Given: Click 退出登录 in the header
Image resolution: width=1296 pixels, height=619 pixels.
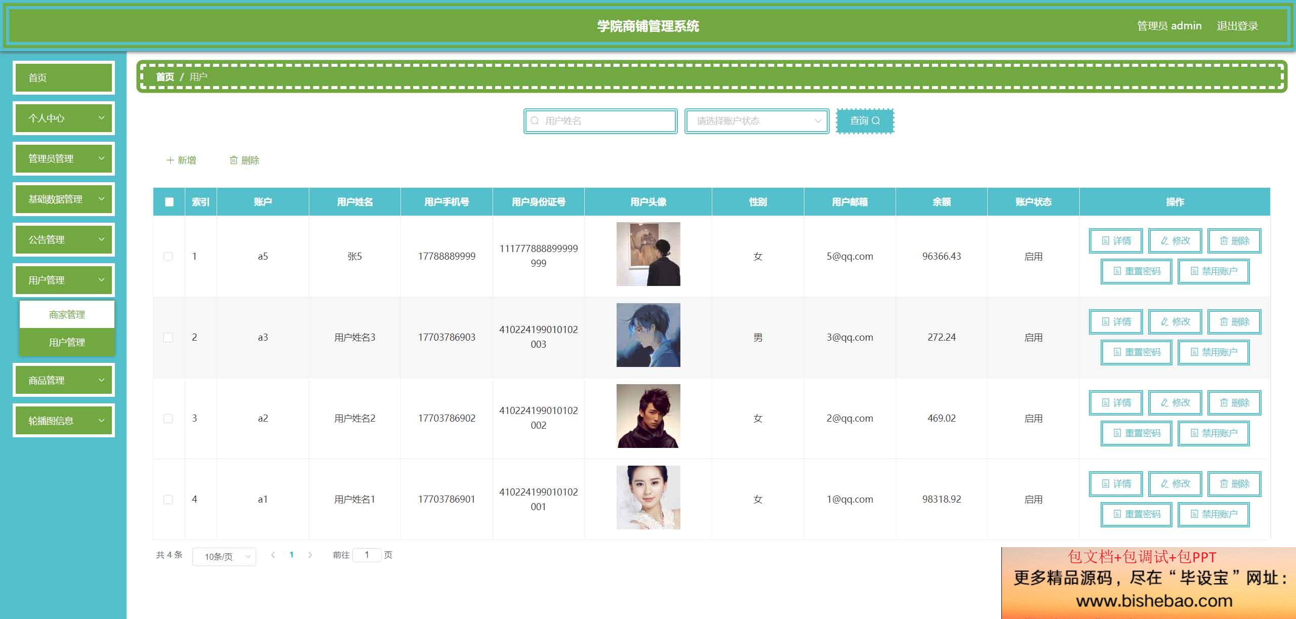Looking at the screenshot, I should point(1237,26).
